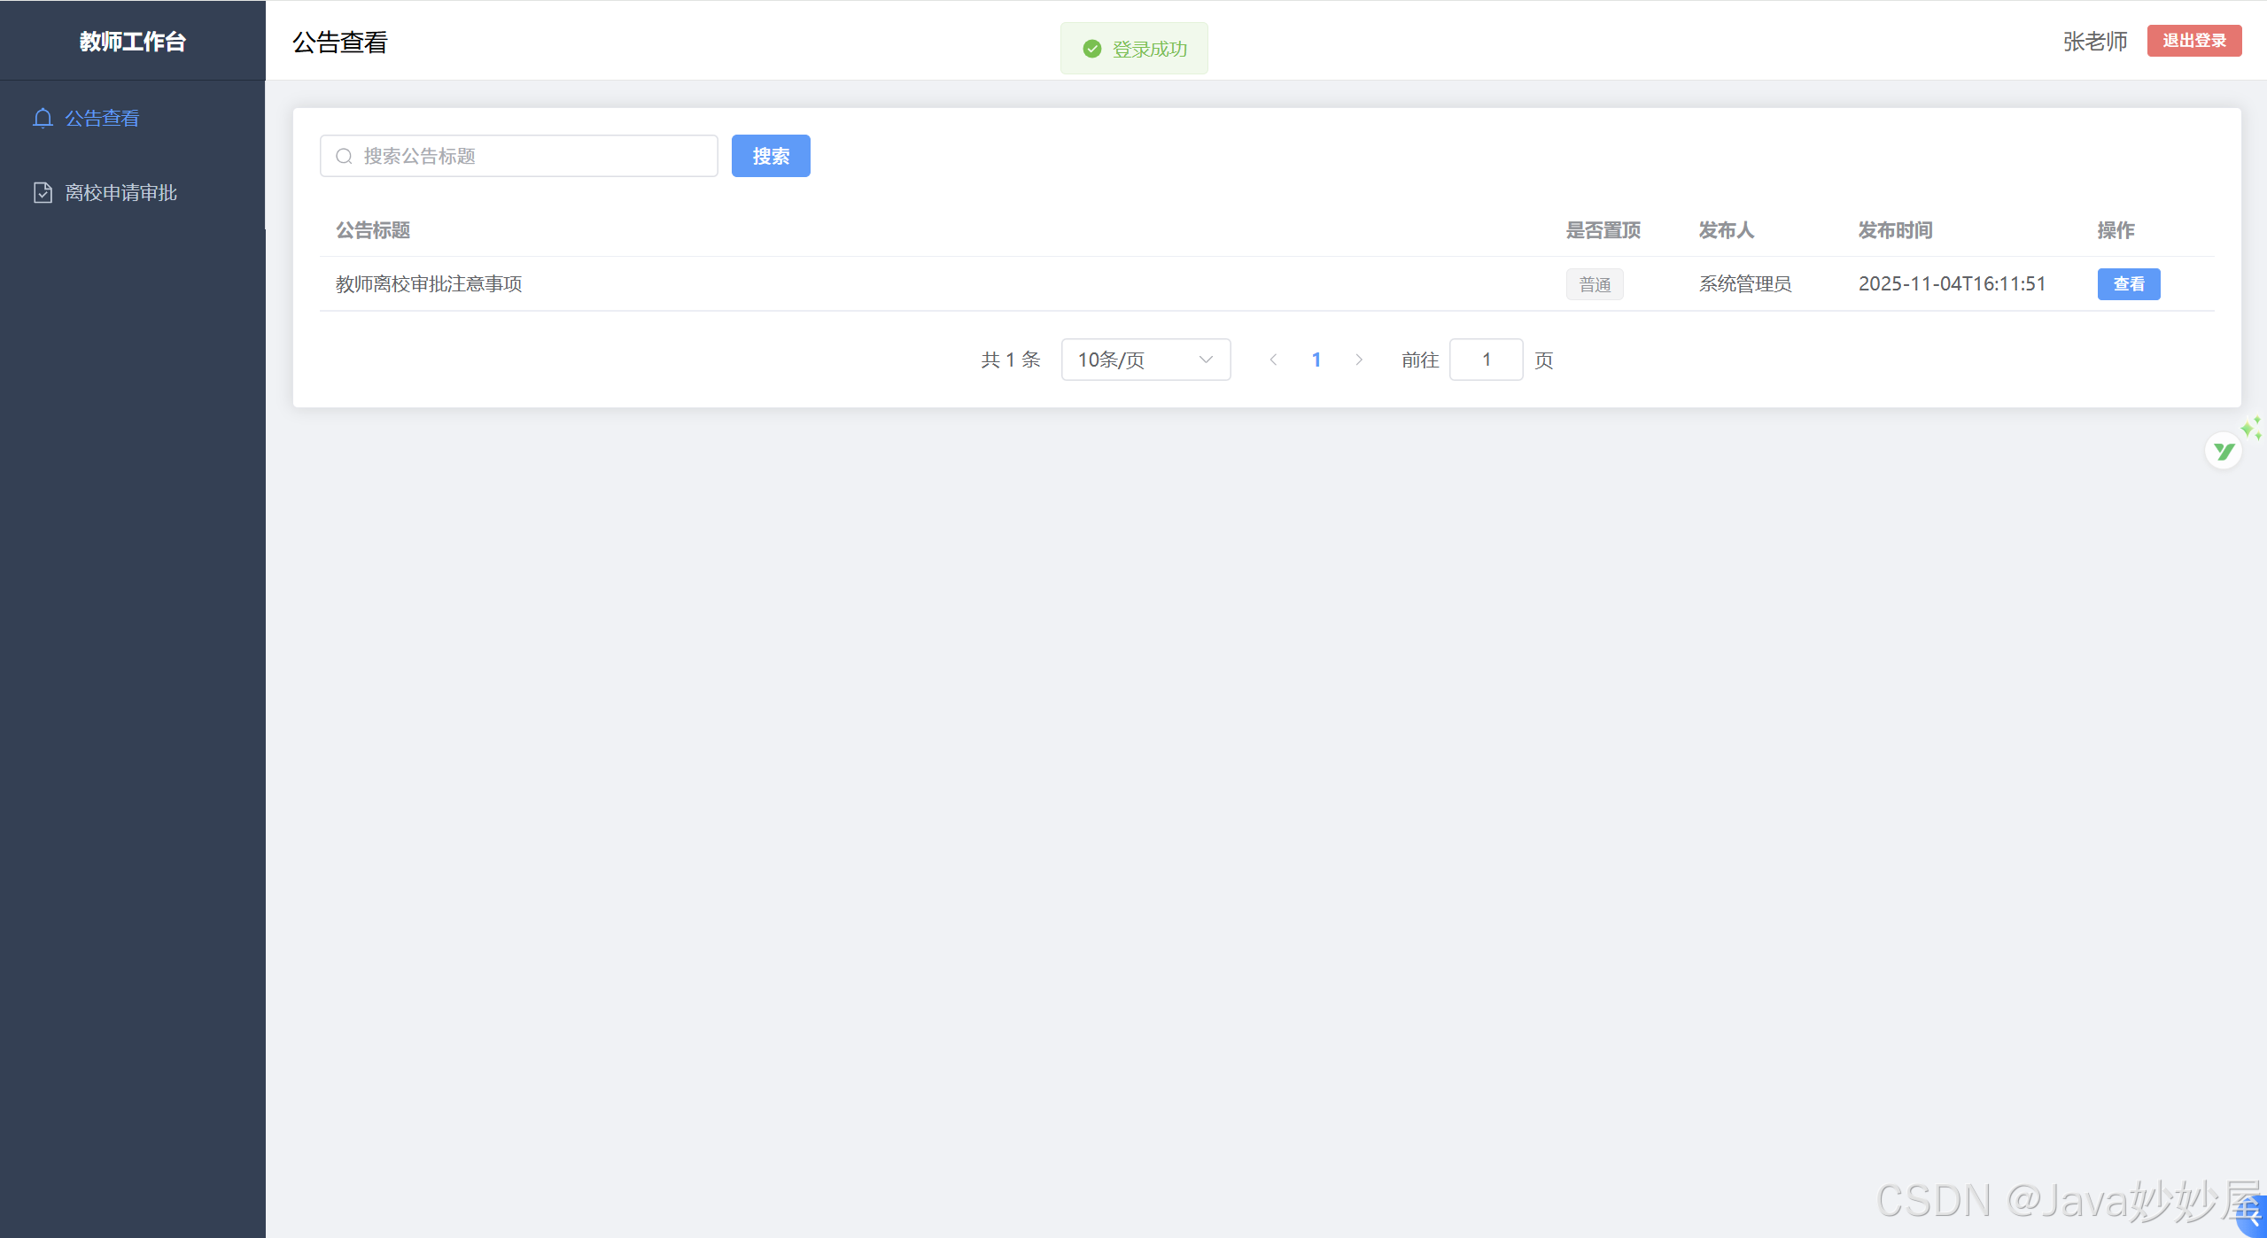The height and width of the screenshot is (1238, 2267).
Task: Open the green Y assistant floating icon
Action: point(2224,452)
